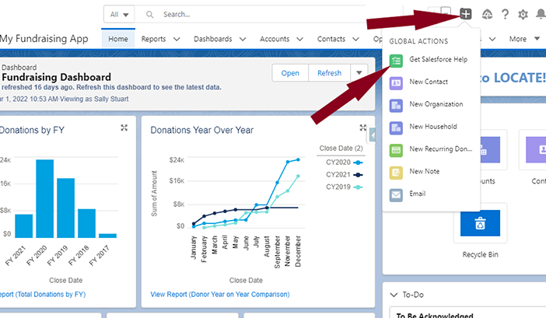Viewport: 546px width, 318px height.
Task: Click the FY 2019 bar in chart
Action: tap(65, 208)
